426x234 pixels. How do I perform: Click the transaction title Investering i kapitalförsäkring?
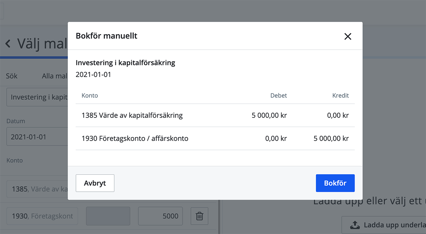(125, 62)
